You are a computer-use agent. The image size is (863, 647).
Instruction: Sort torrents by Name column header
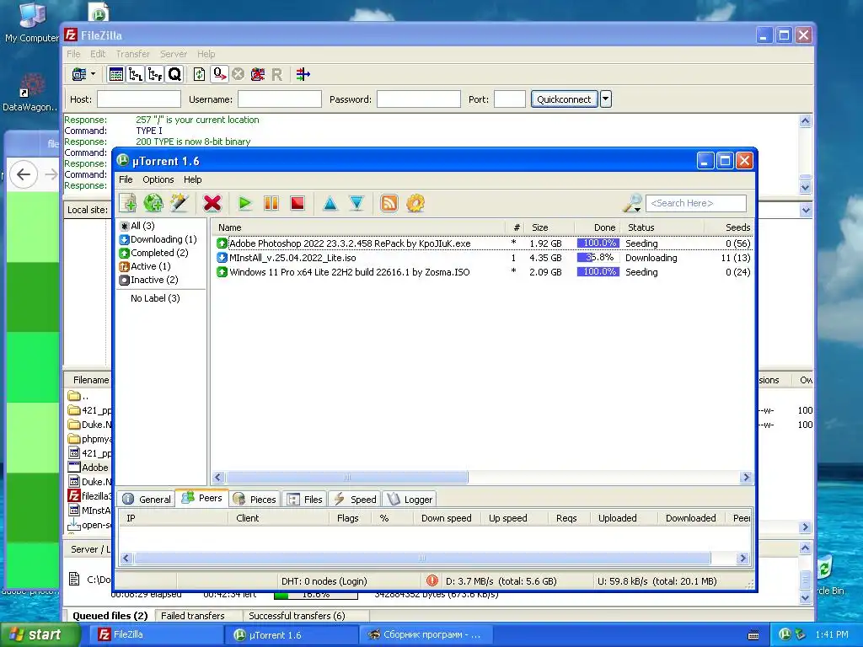click(359, 227)
